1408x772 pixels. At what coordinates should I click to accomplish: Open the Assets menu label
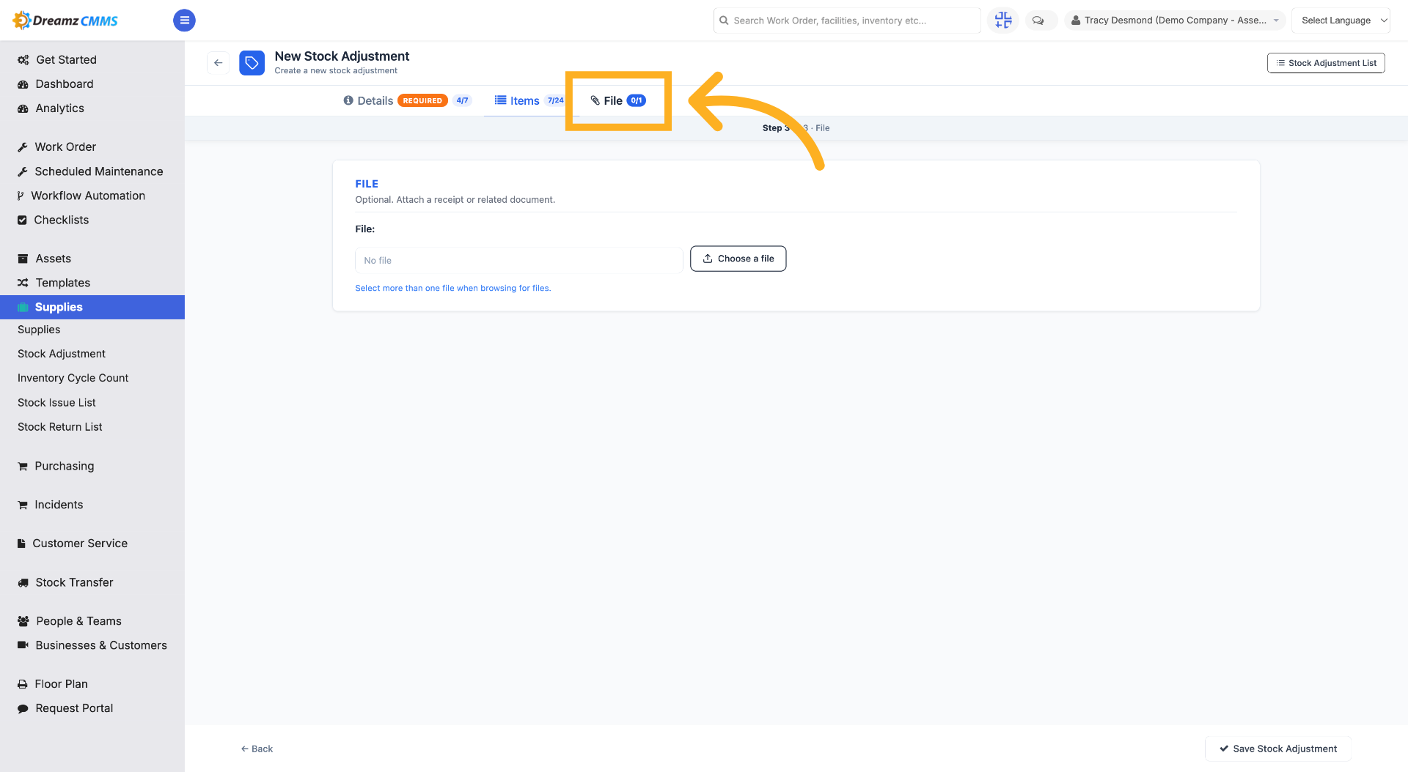[x=54, y=259]
